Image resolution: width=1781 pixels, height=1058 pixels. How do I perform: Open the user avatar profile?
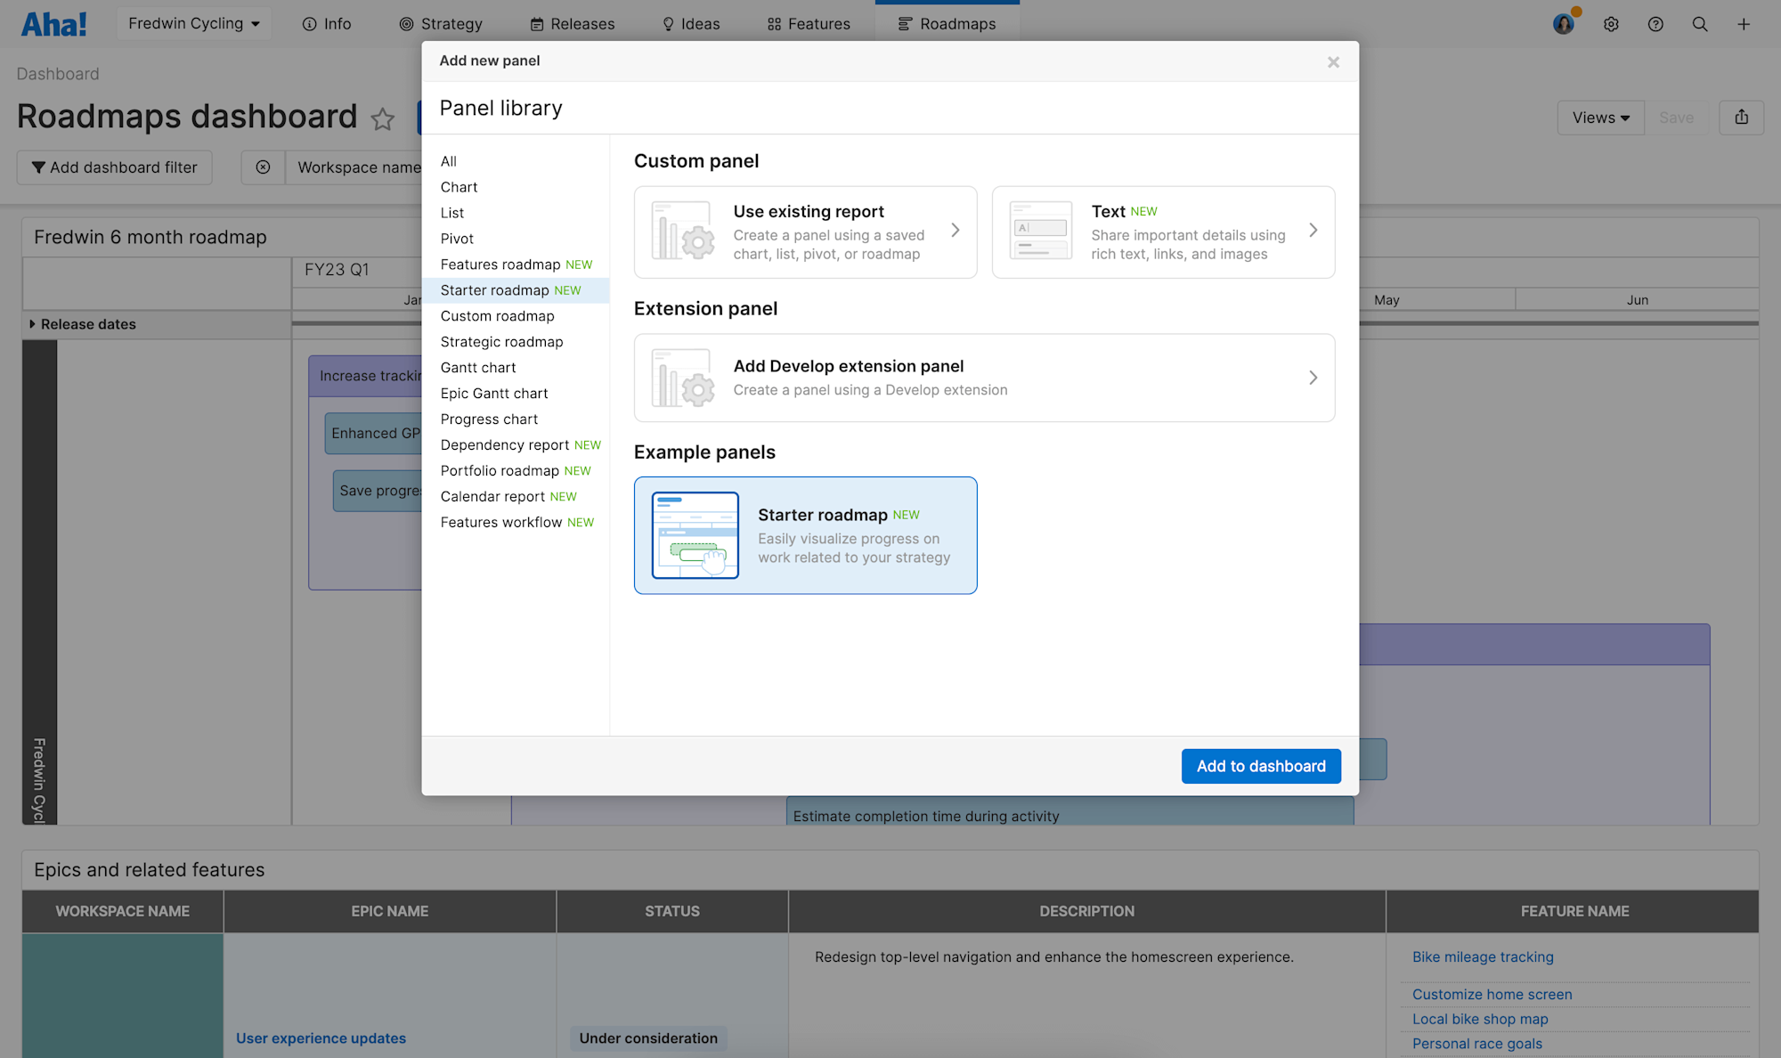[x=1564, y=24]
